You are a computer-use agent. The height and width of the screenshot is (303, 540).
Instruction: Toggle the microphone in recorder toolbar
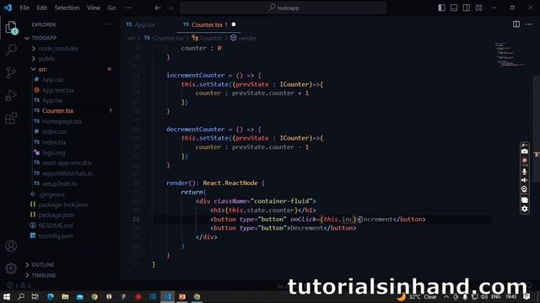525,171
